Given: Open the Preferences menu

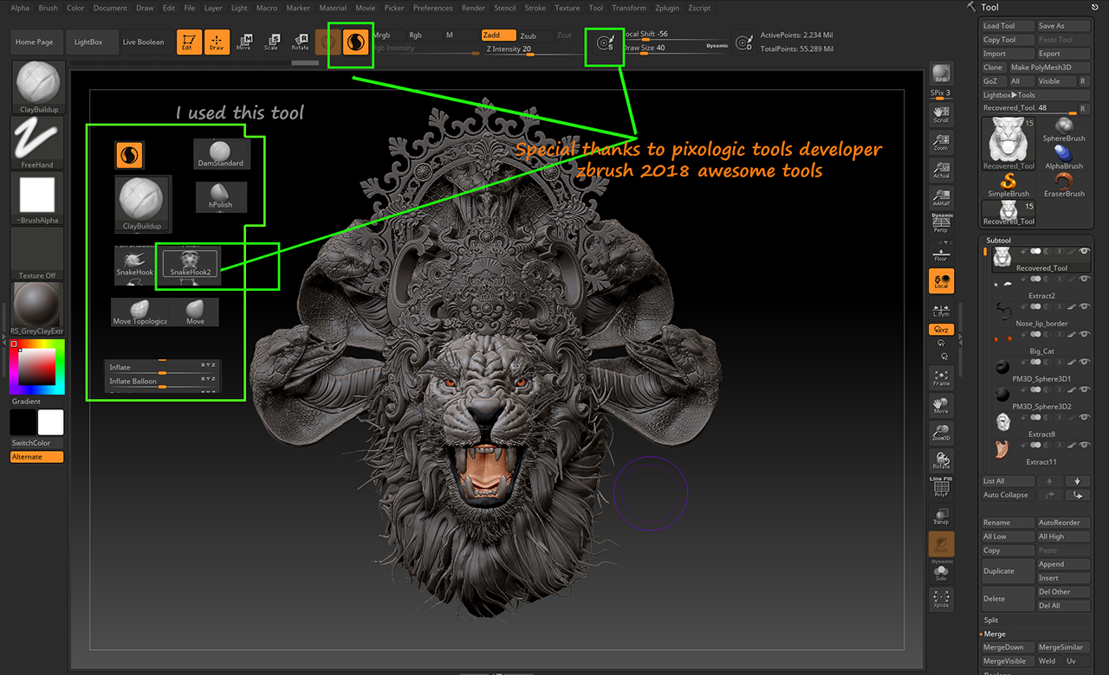Looking at the screenshot, I should click(x=432, y=8).
